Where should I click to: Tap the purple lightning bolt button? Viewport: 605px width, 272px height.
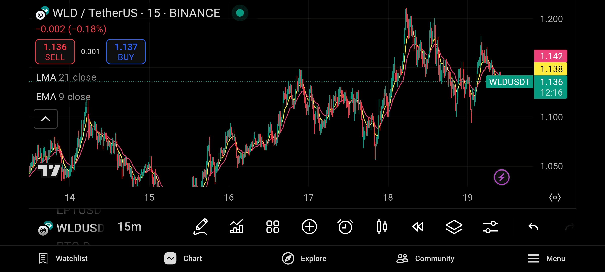click(x=502, y=177)
